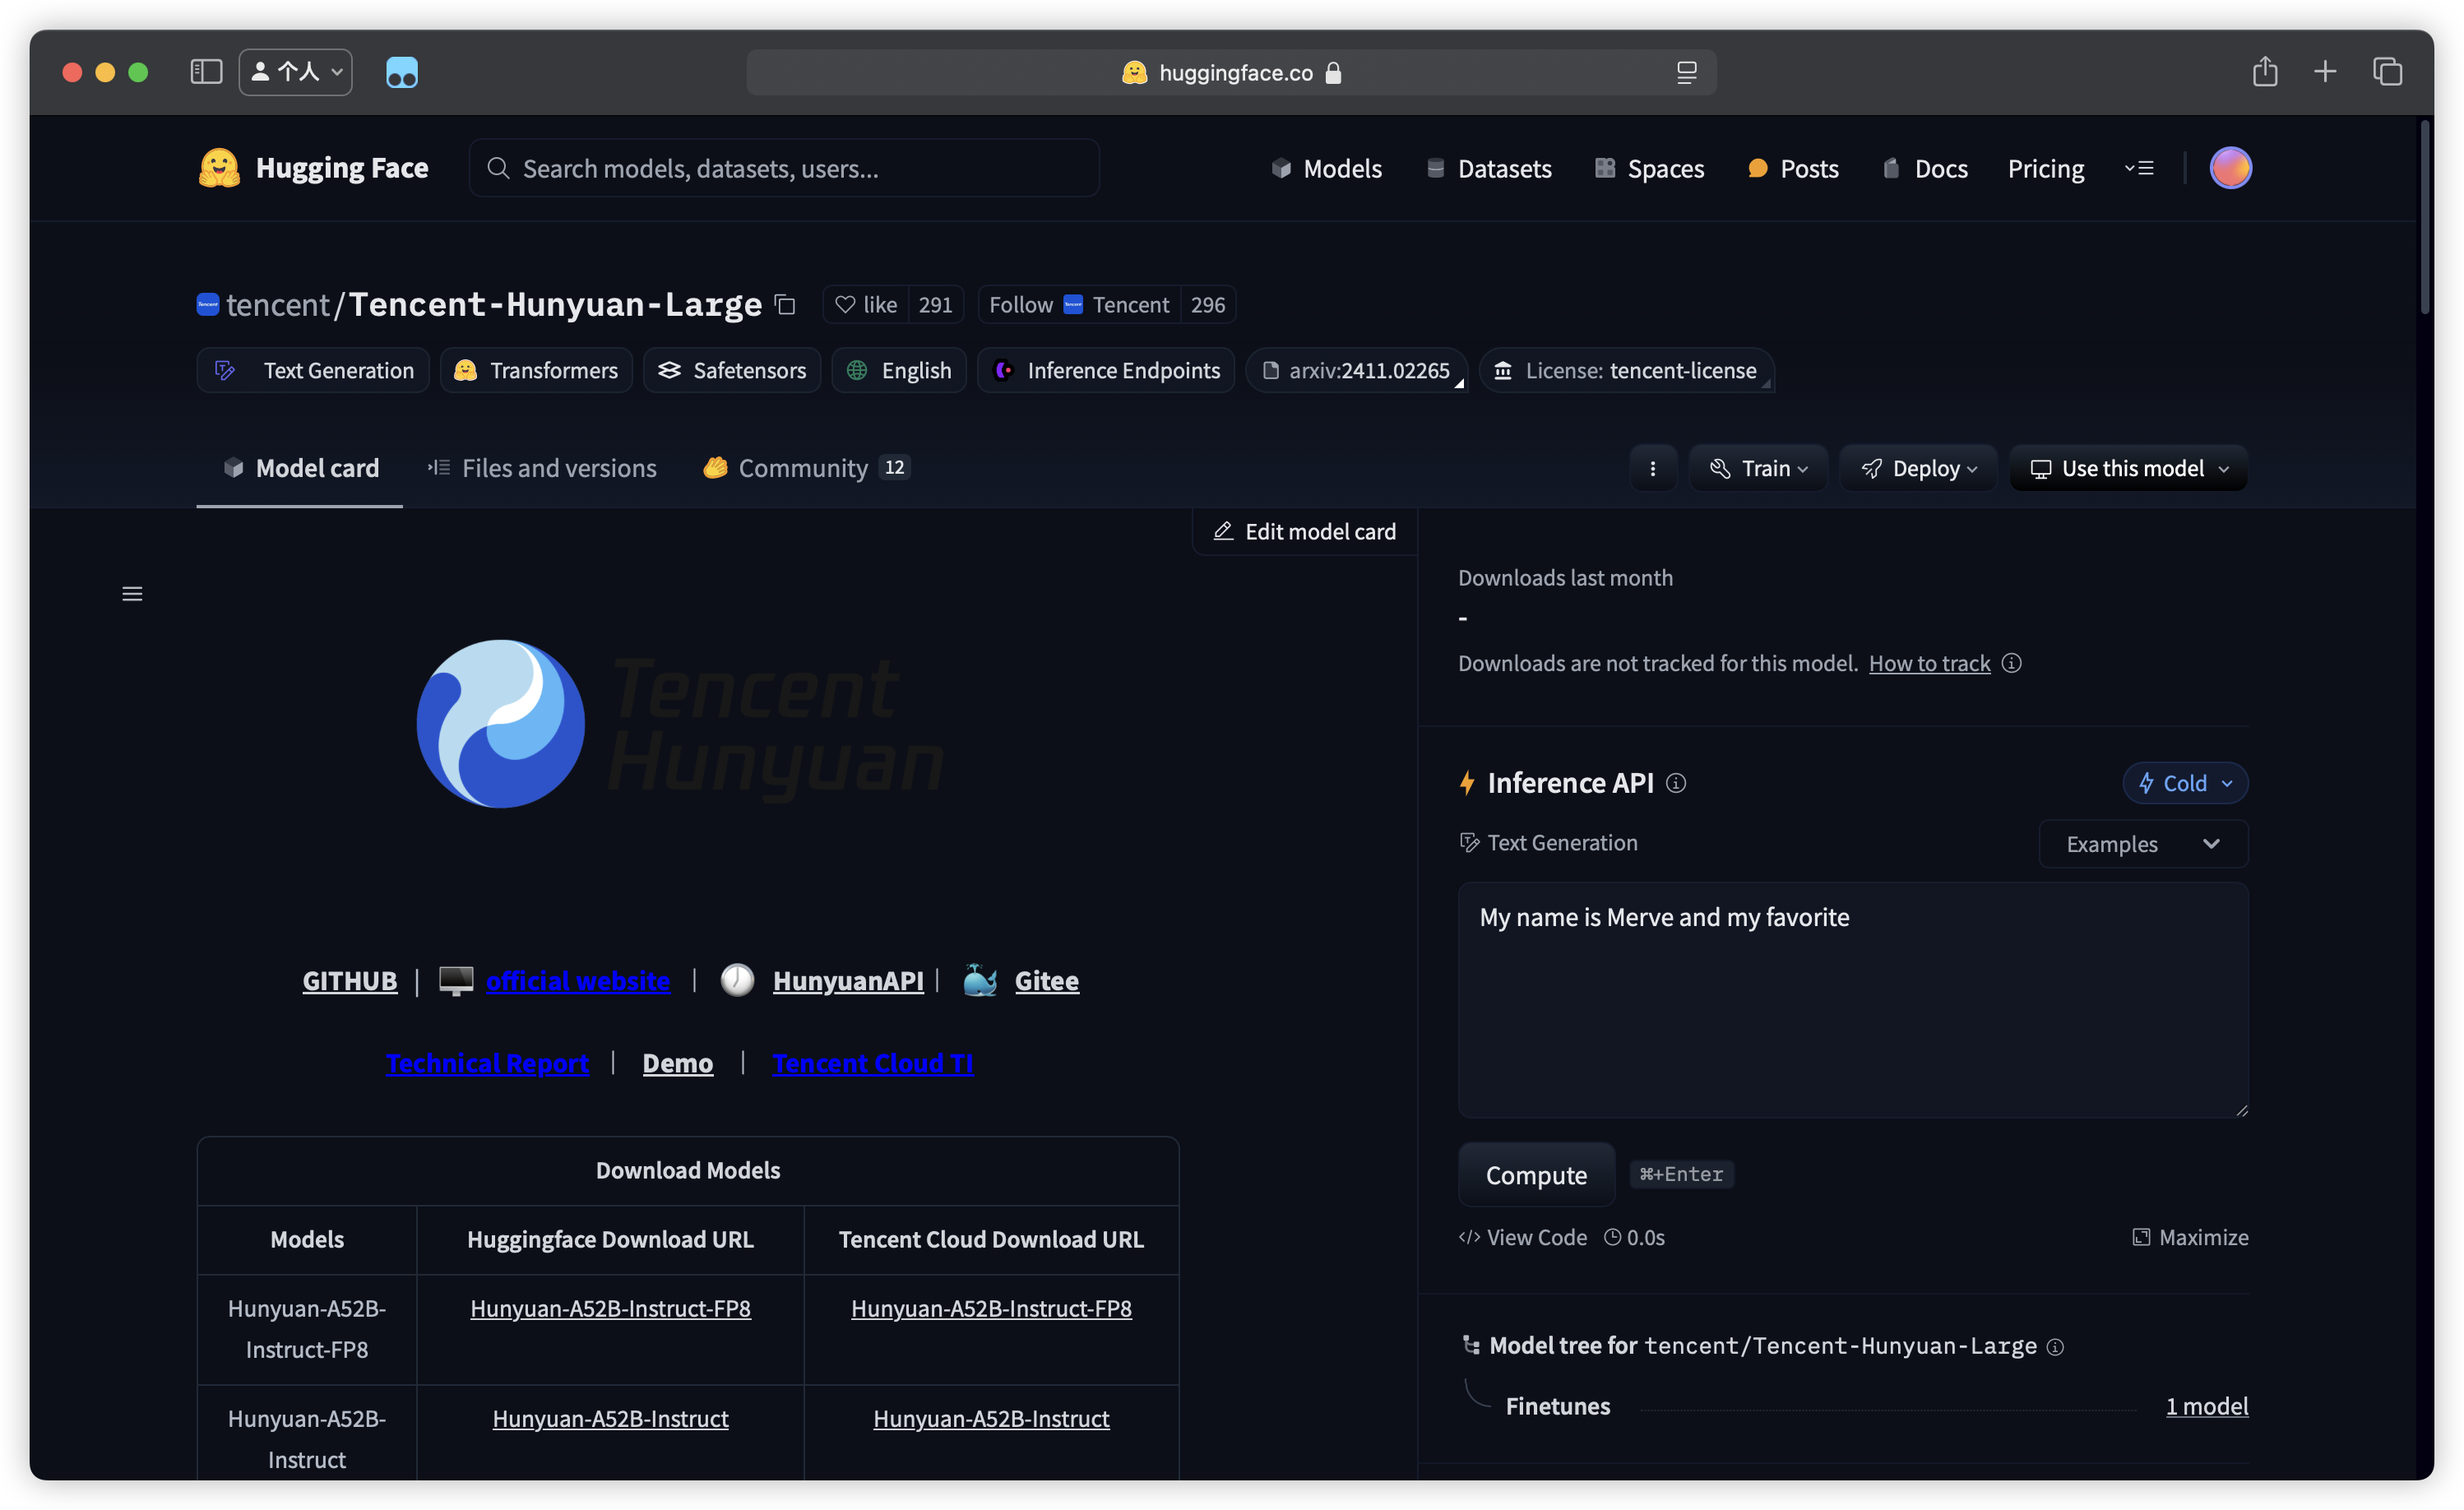Click the tencent organization icon
This screenshot has height=1510, width=2464.
[208, 304]
